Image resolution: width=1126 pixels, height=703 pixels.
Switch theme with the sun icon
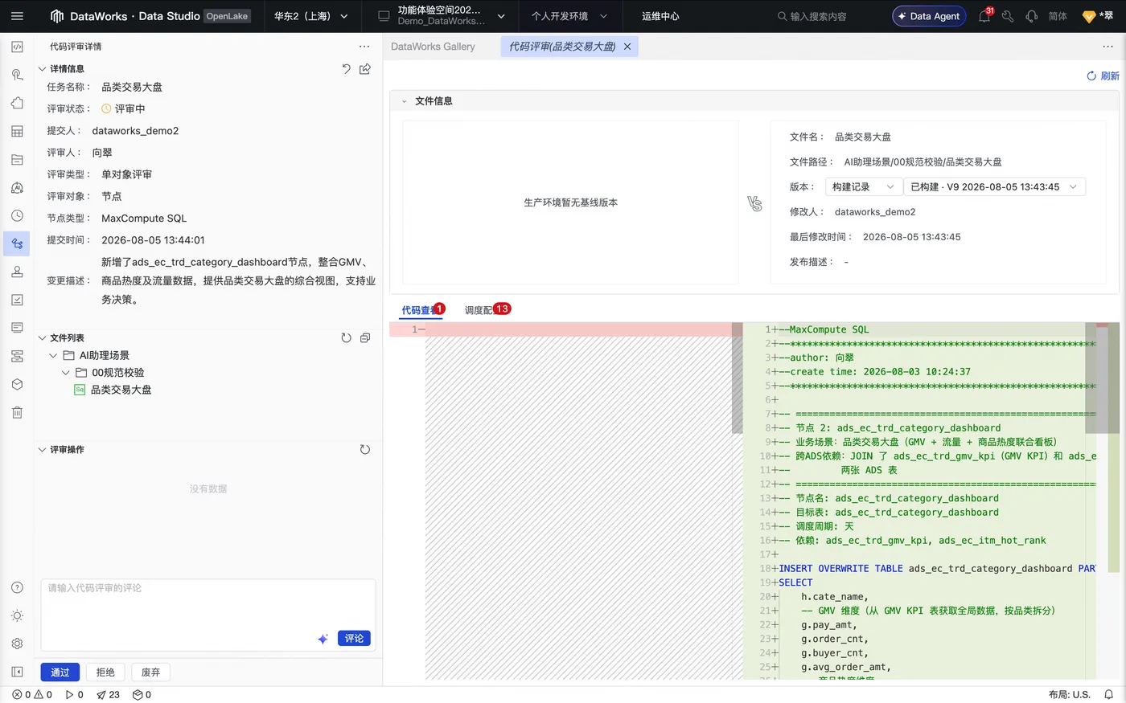(x=17, y=615)
